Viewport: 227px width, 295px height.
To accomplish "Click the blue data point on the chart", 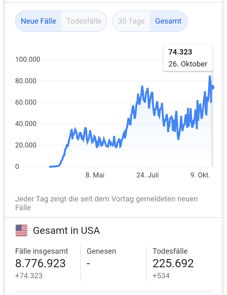I will [212, 87].
